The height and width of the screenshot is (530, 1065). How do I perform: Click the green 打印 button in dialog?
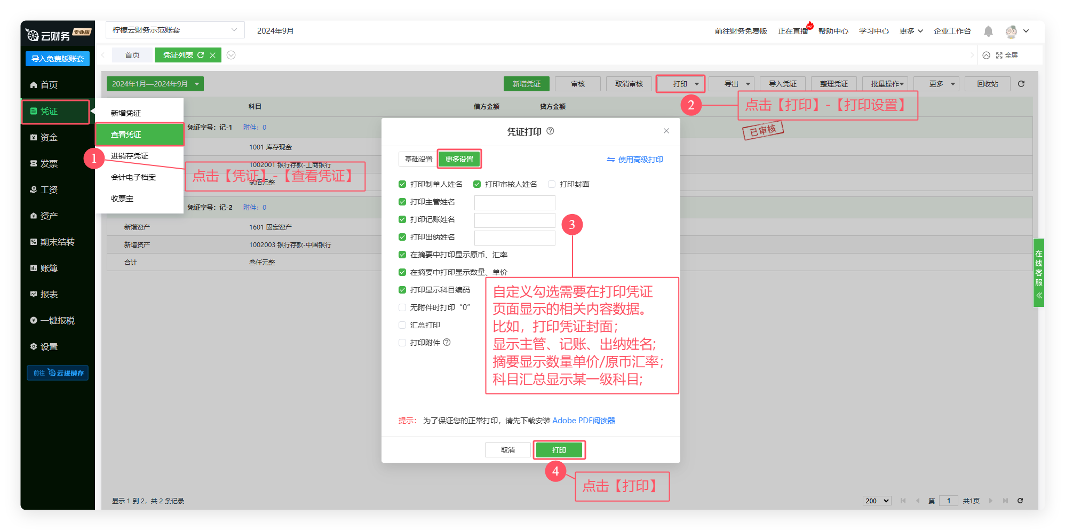pyautogui.click(x=559, y=450)
